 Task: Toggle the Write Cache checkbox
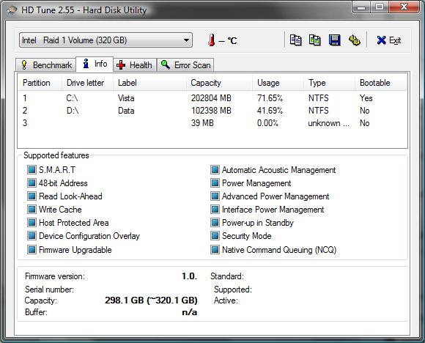tap(32, 210)
